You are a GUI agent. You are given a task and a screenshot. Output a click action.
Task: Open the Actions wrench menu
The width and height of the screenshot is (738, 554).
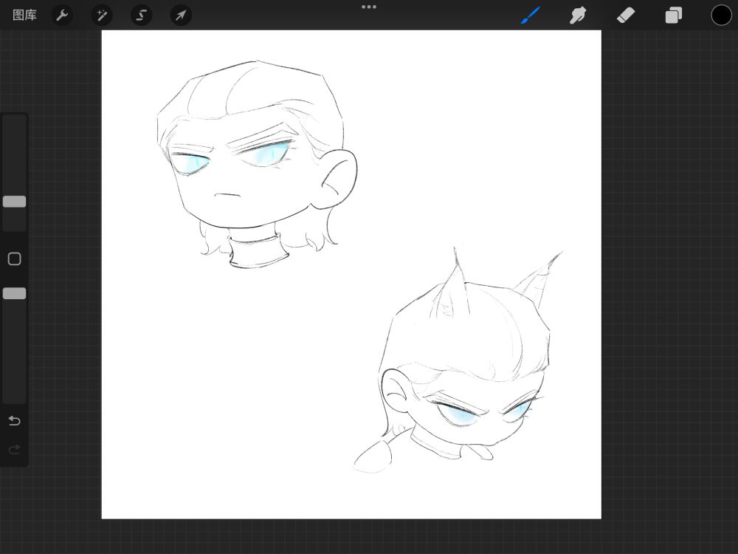pyautogui.click(x=62, y=15)
